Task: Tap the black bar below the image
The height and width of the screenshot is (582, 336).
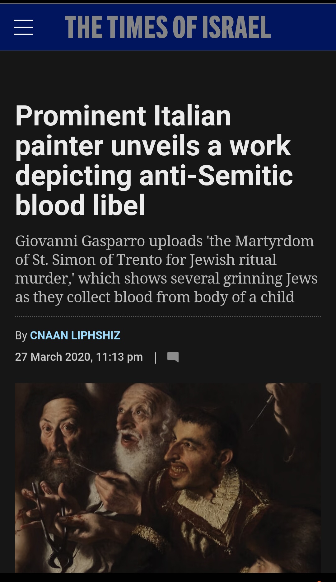Action: (x=168, y=577)
